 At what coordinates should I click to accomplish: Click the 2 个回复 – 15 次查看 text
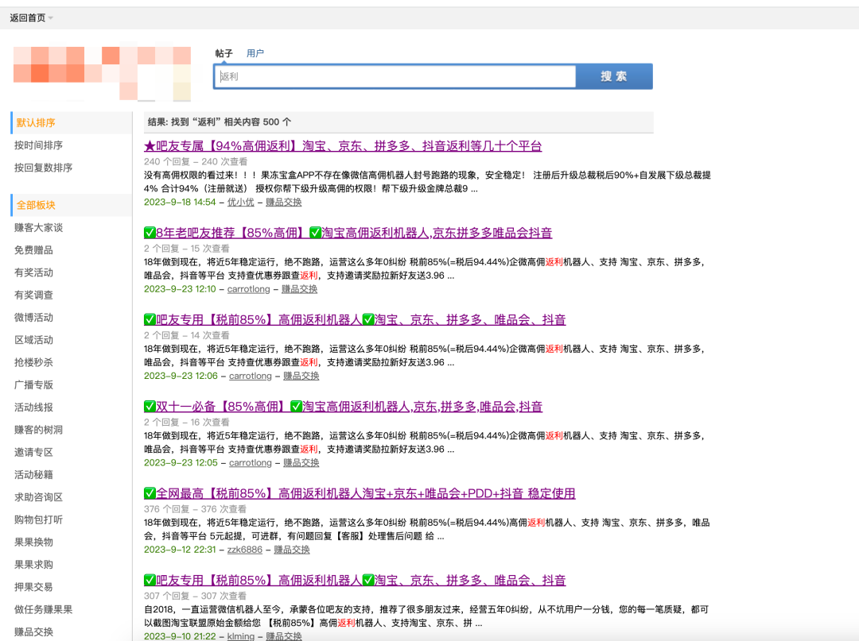(x=187, y=249)
